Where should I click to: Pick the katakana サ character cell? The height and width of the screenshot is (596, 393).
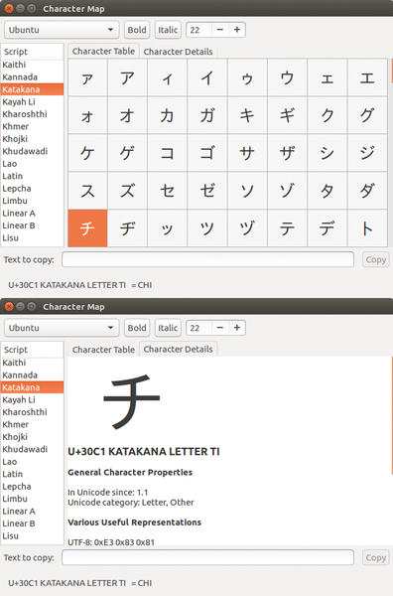247,153
